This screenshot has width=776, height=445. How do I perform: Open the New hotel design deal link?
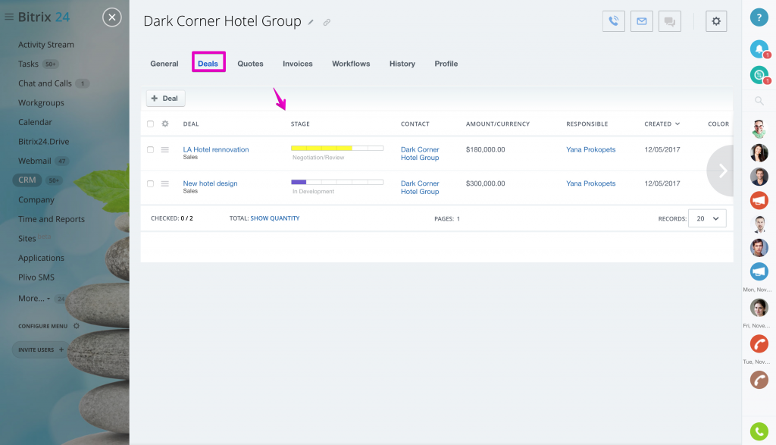click(211, 183)
